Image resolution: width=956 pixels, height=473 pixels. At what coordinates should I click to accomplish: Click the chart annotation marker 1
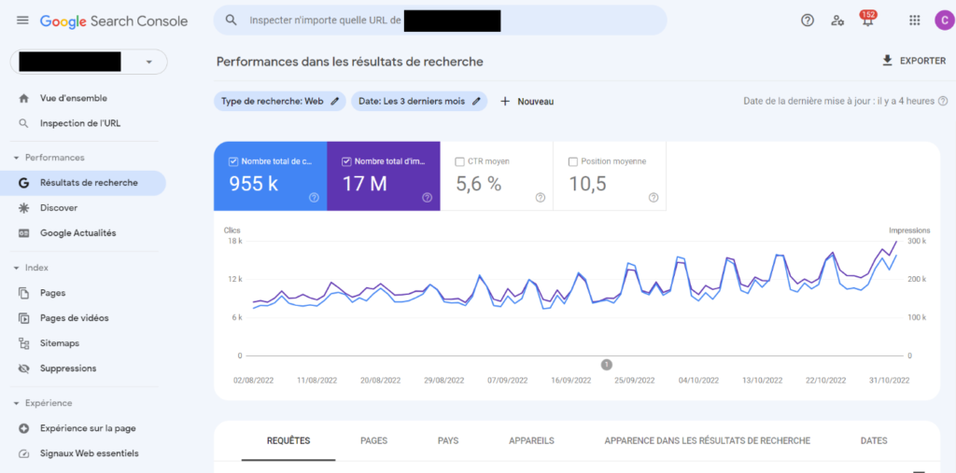[x=606, y=365]
